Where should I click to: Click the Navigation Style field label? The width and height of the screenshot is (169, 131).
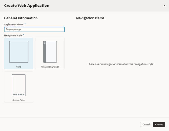[13, 35]
